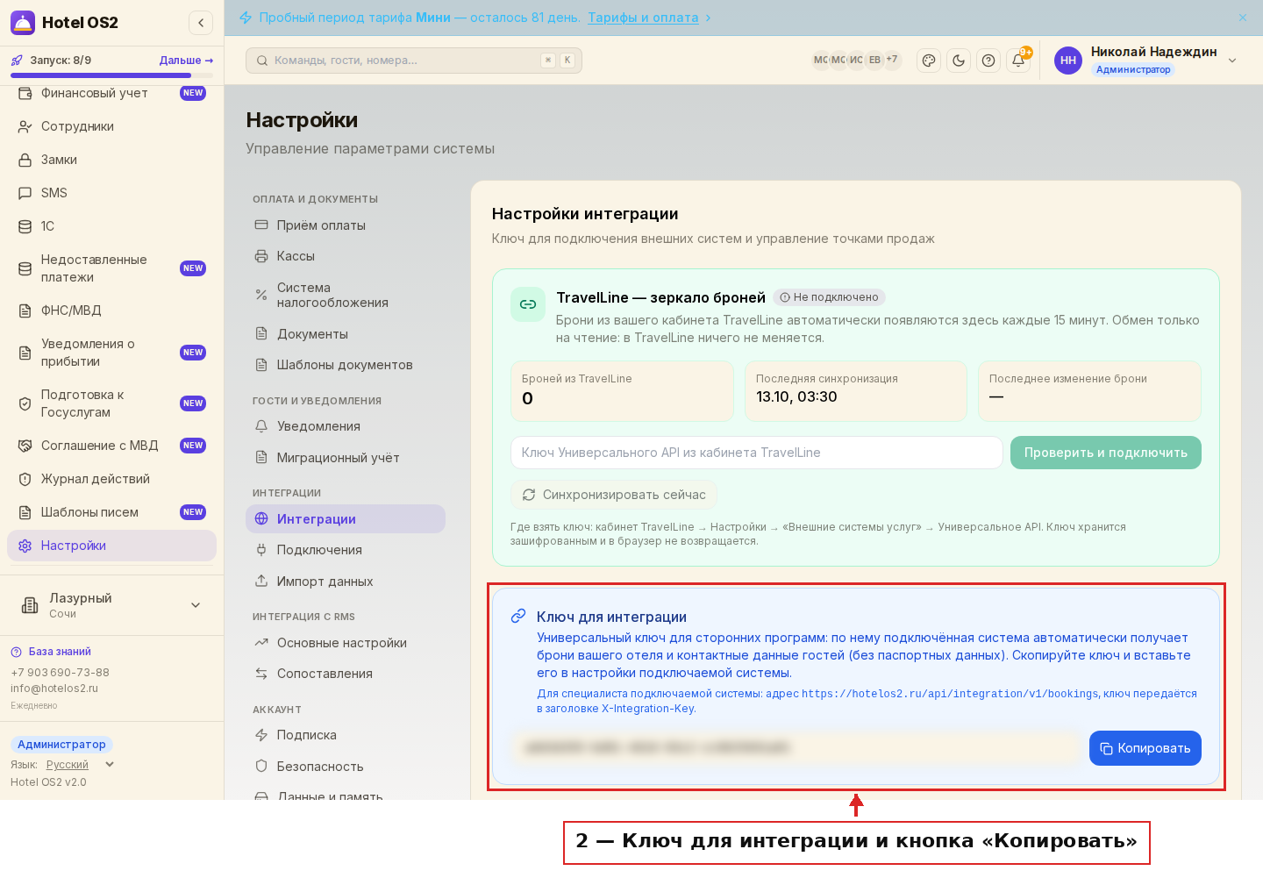Collapse the sidebar with the chevron button
Image resolution: width=1263 pixels, height=885 pixels.
coord(201,23)
